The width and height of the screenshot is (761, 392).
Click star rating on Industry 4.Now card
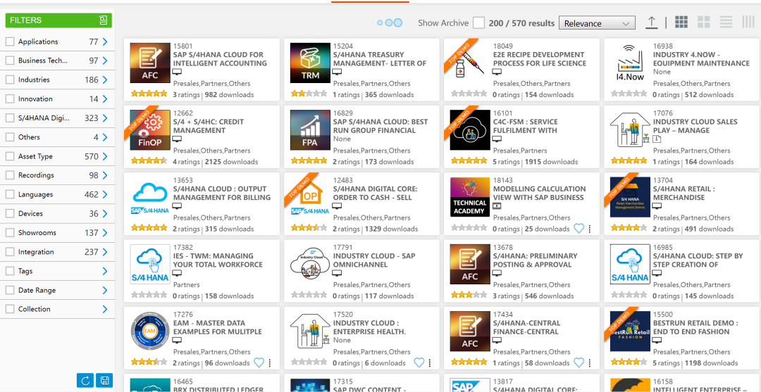[629, 94]
